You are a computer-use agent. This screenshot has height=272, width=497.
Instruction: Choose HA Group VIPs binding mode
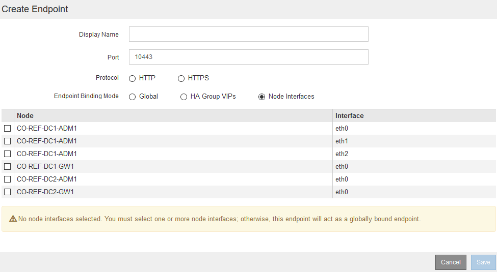point(184,97)
